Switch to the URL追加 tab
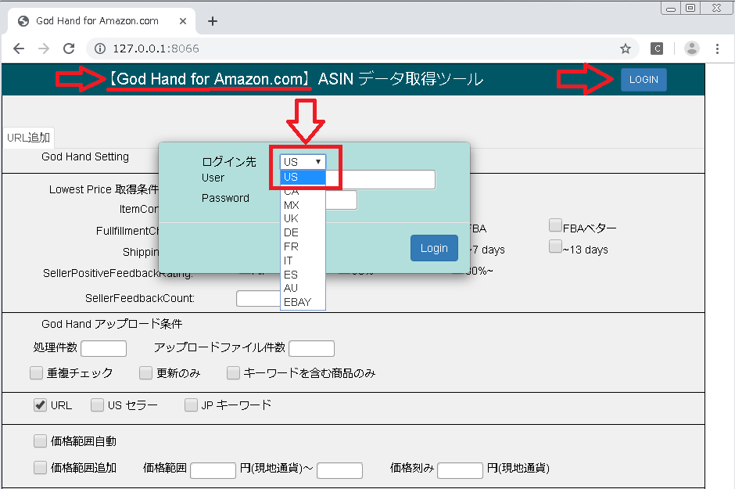This screenshot has height=489, width=735. click(29, 138)
